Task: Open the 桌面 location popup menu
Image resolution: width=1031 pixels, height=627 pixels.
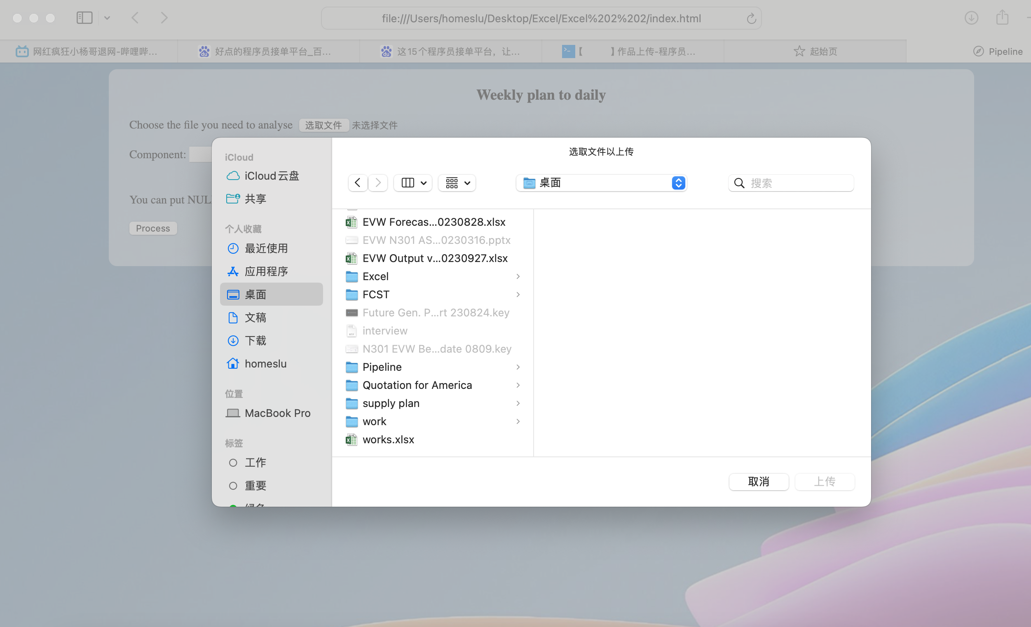Action: (601, 183)
